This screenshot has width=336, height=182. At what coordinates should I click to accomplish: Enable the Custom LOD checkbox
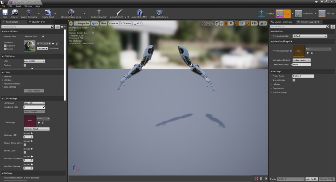tap(25, 65)
